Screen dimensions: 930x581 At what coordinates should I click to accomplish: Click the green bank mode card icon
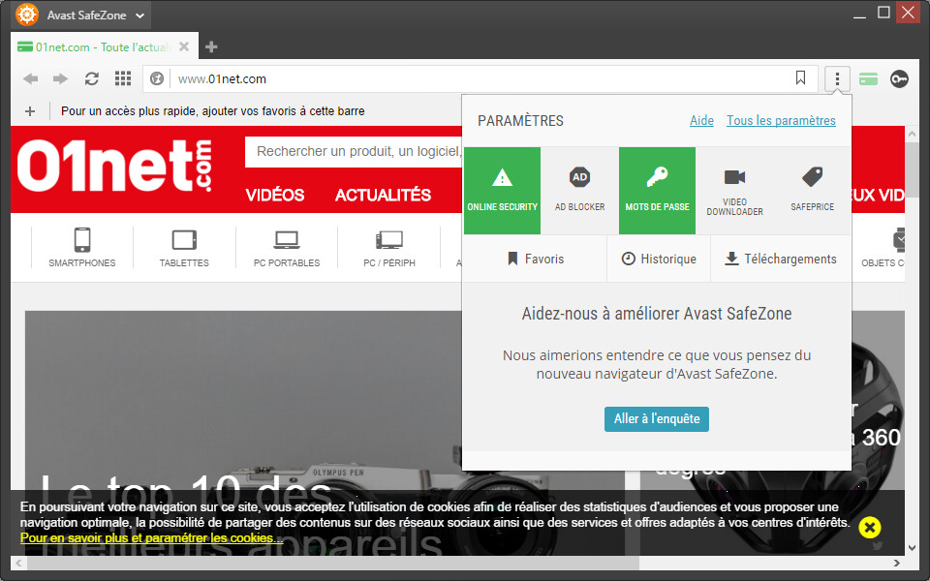[x=868, y=78]
